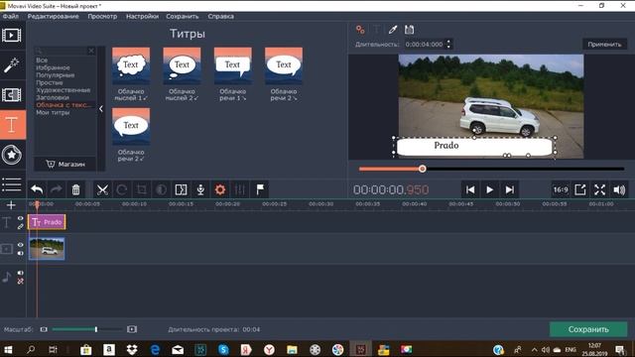Clear the titles search field X
Screen dimensions: 635x357
(x=91, y=51)
